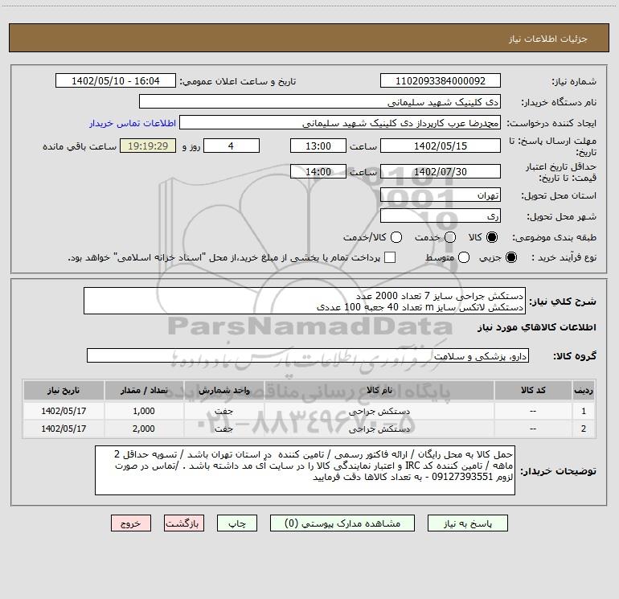Click the بازگشت back button

click(184, 523)
